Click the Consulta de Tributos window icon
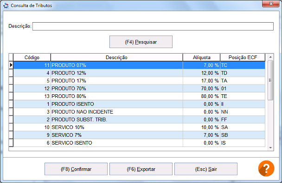282x183 pixels. click(6, 6)
